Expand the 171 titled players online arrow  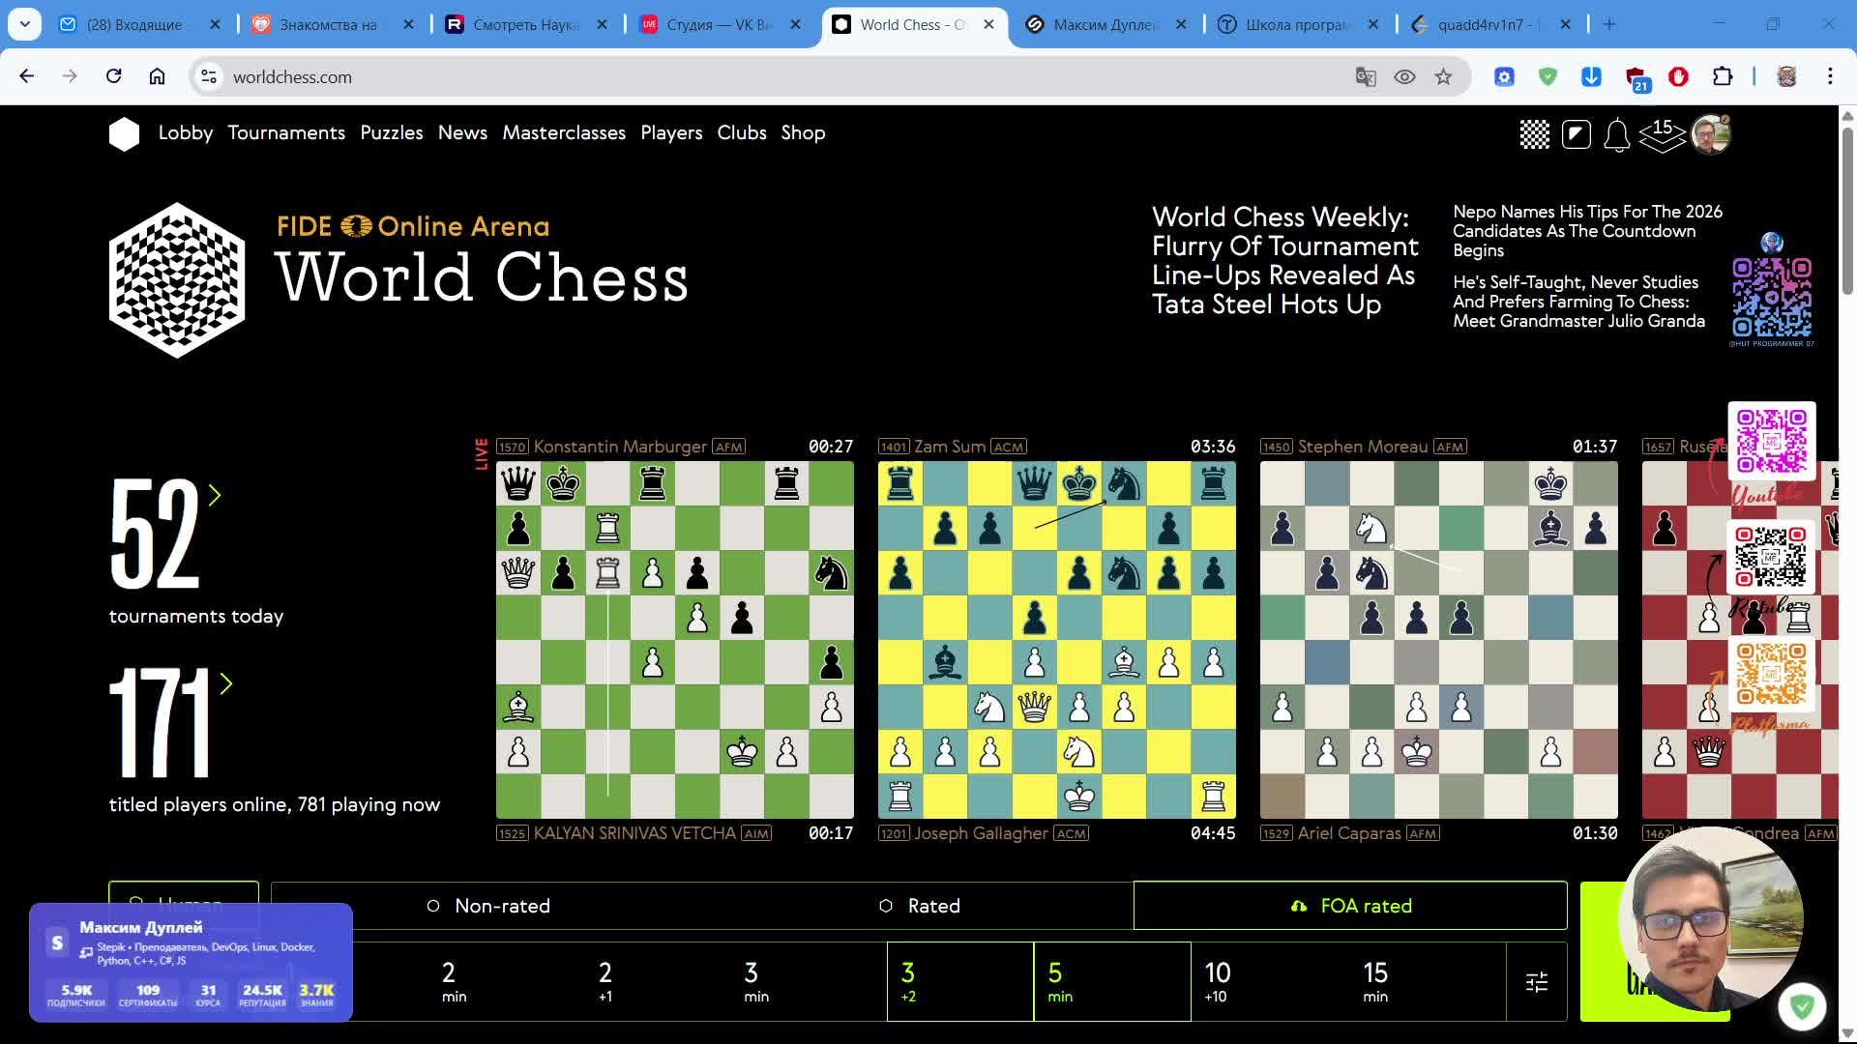tap(226, 684)
